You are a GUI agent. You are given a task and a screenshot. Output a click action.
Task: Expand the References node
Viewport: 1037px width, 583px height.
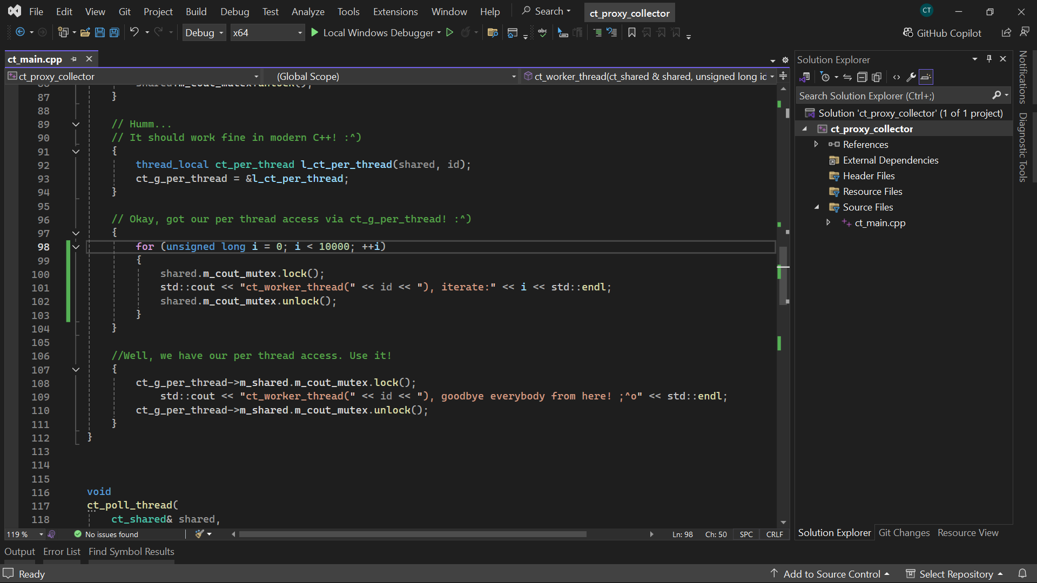click(x=816, y=144)
